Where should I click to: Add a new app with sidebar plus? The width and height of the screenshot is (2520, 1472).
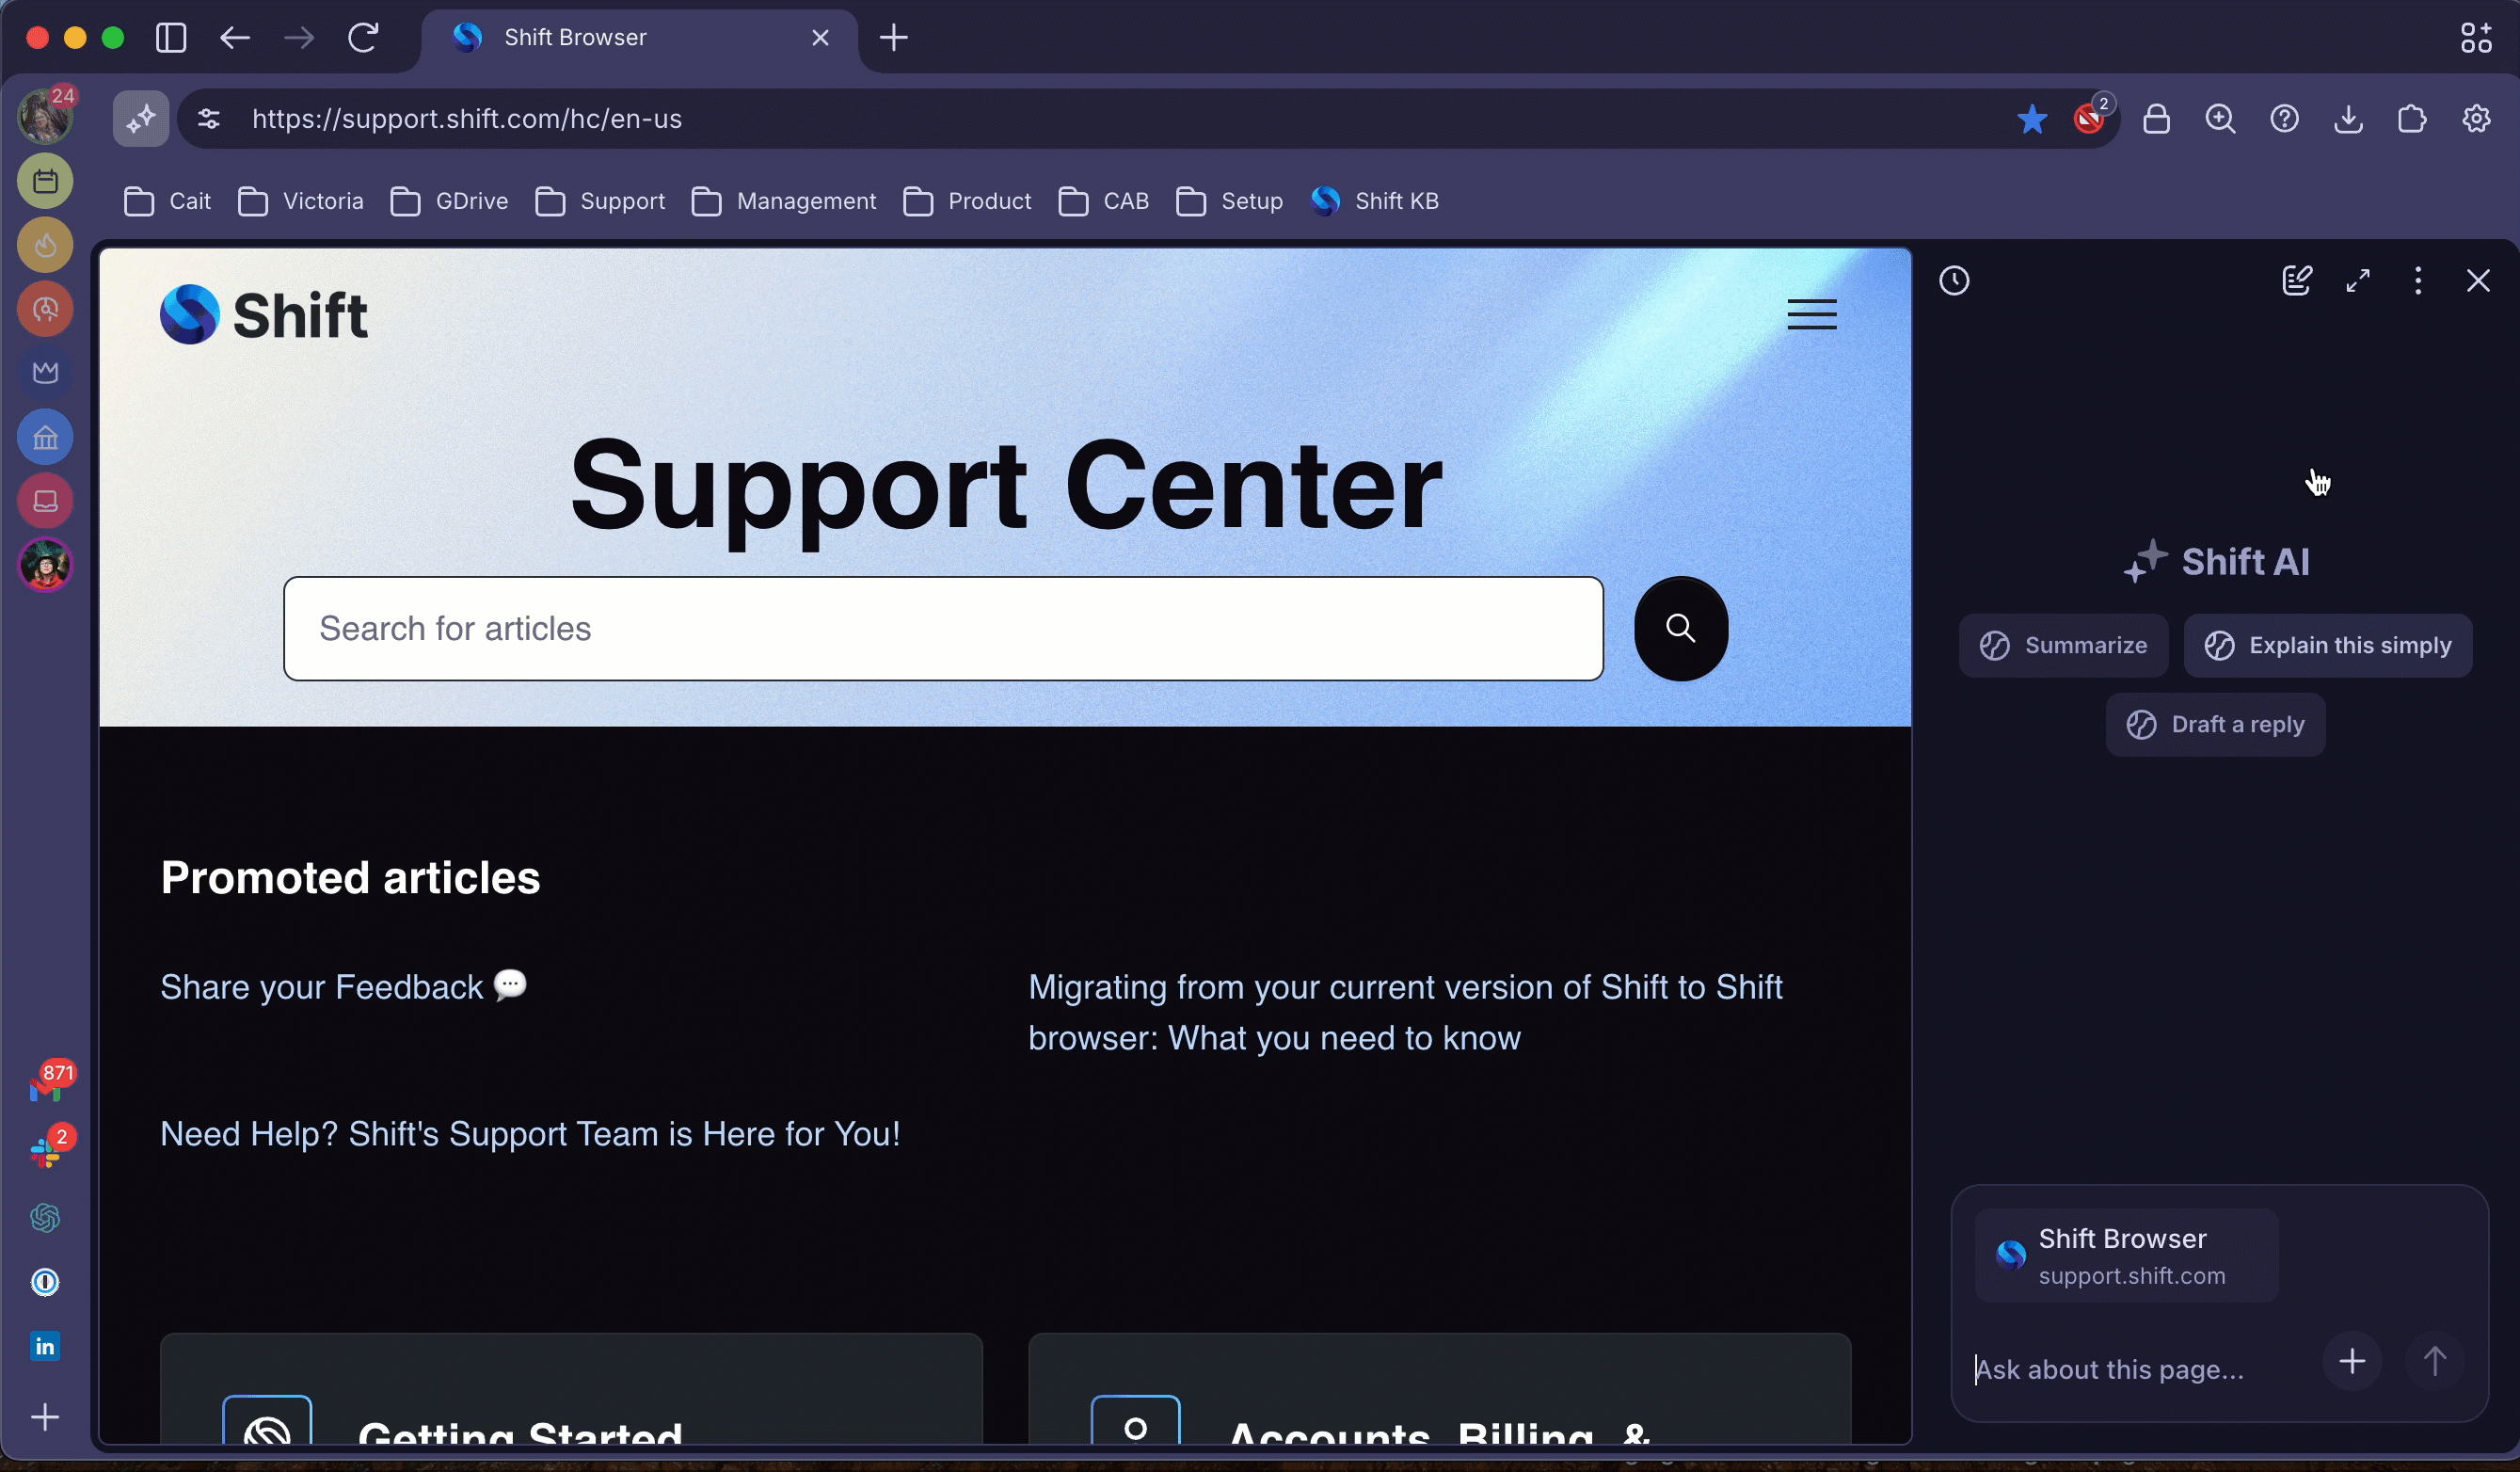(45, 1417)
